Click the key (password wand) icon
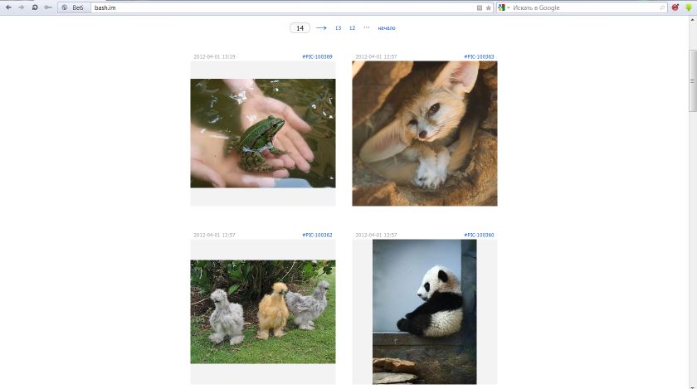 tap(48, 7)
